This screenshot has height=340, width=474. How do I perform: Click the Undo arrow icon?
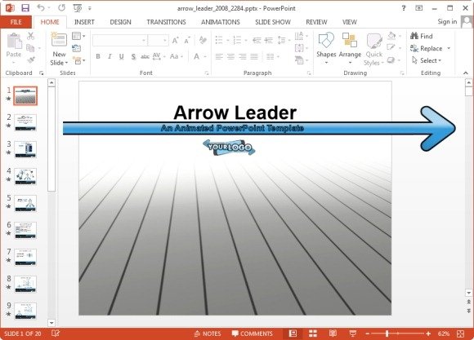41,8
